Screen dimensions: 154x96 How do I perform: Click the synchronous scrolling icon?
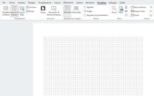click(151, 11)
